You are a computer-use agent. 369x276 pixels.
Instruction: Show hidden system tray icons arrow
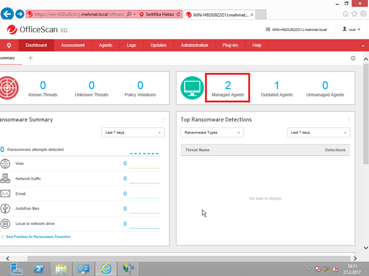309,269
